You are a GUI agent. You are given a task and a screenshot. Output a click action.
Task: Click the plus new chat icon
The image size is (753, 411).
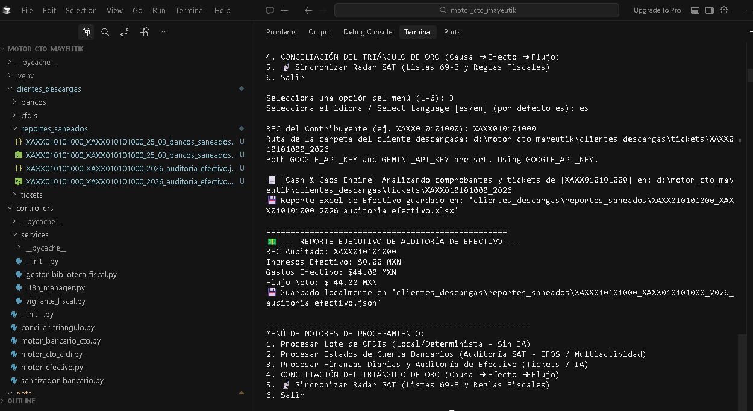point(284,10)
